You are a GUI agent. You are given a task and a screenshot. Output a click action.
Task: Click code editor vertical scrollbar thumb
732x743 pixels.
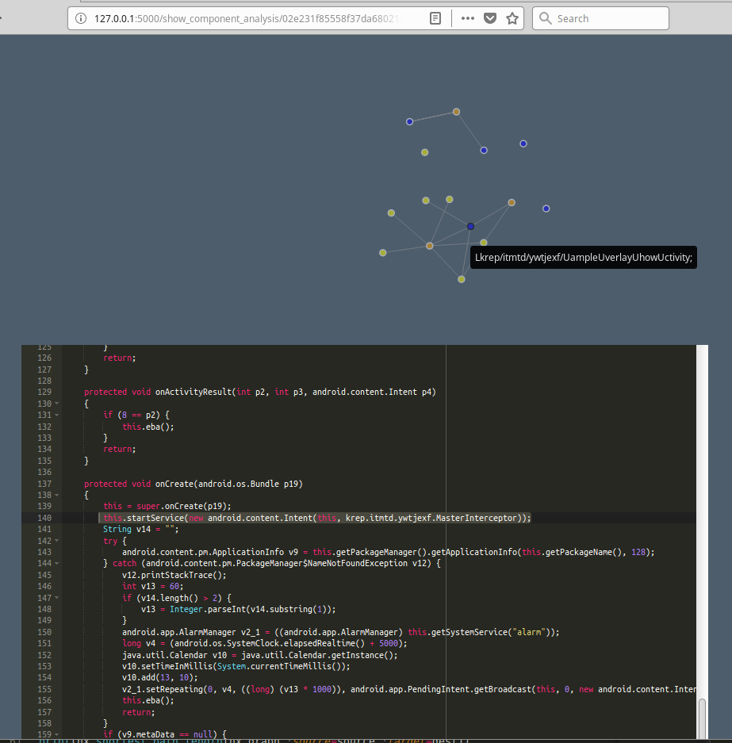(x=702, y=718)
